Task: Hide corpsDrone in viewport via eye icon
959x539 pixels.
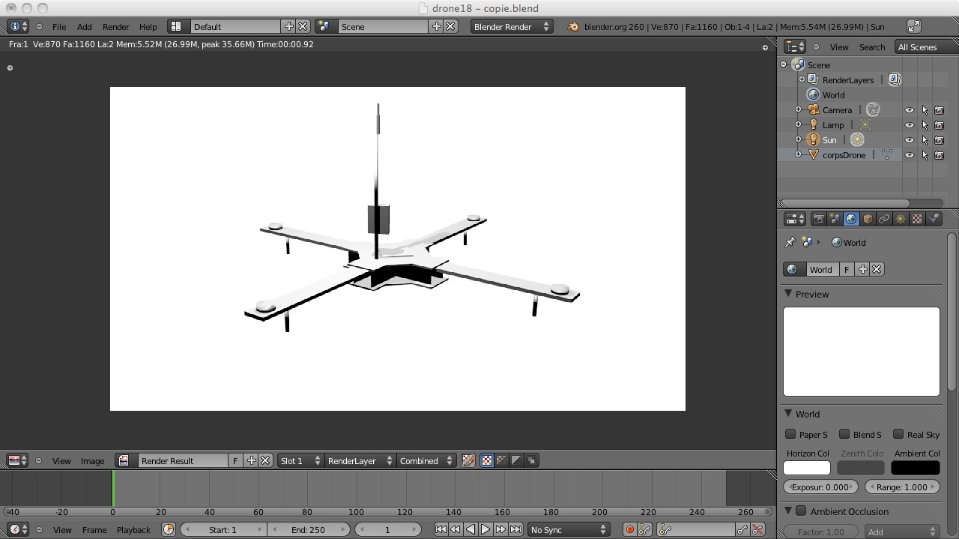Action: click(x=910, y=154)
